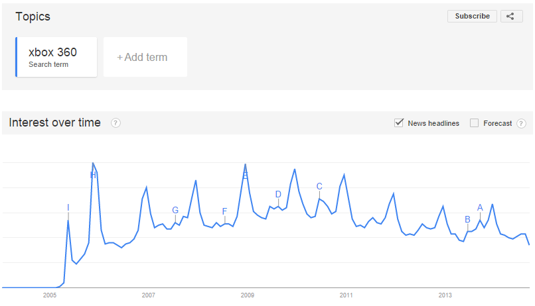Add a new search term
Screen dimensions: 535x306
click(145, 57)
